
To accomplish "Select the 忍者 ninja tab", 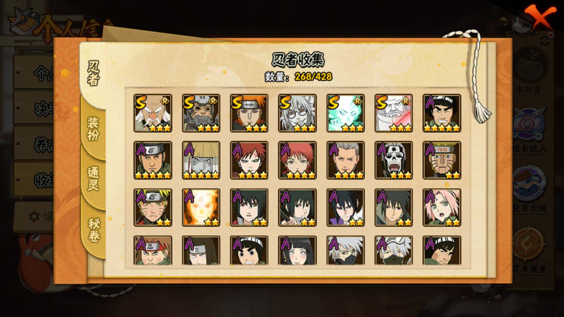I will [93, 73].
